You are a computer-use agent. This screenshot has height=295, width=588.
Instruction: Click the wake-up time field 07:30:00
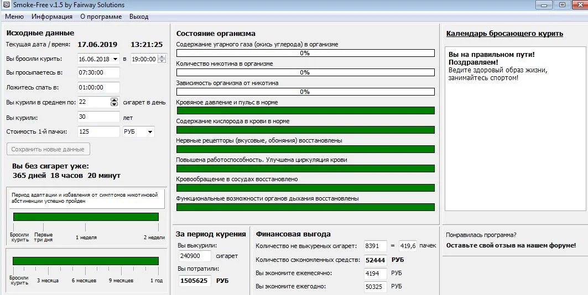coord(98,73)
